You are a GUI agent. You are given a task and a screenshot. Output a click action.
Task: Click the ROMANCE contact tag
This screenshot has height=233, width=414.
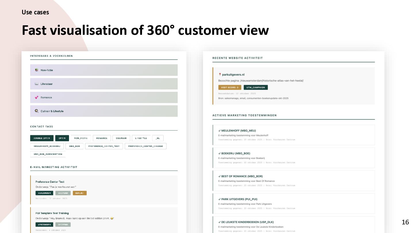click(102, 138)
